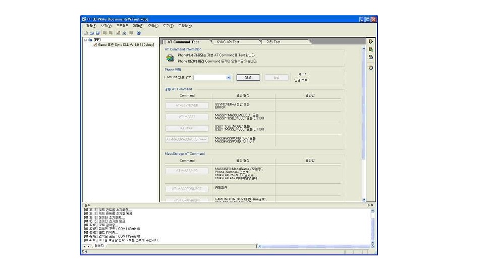The image size is (493, 267).
Task: Open the 파일(F) menu
Action: click(91, 26)
